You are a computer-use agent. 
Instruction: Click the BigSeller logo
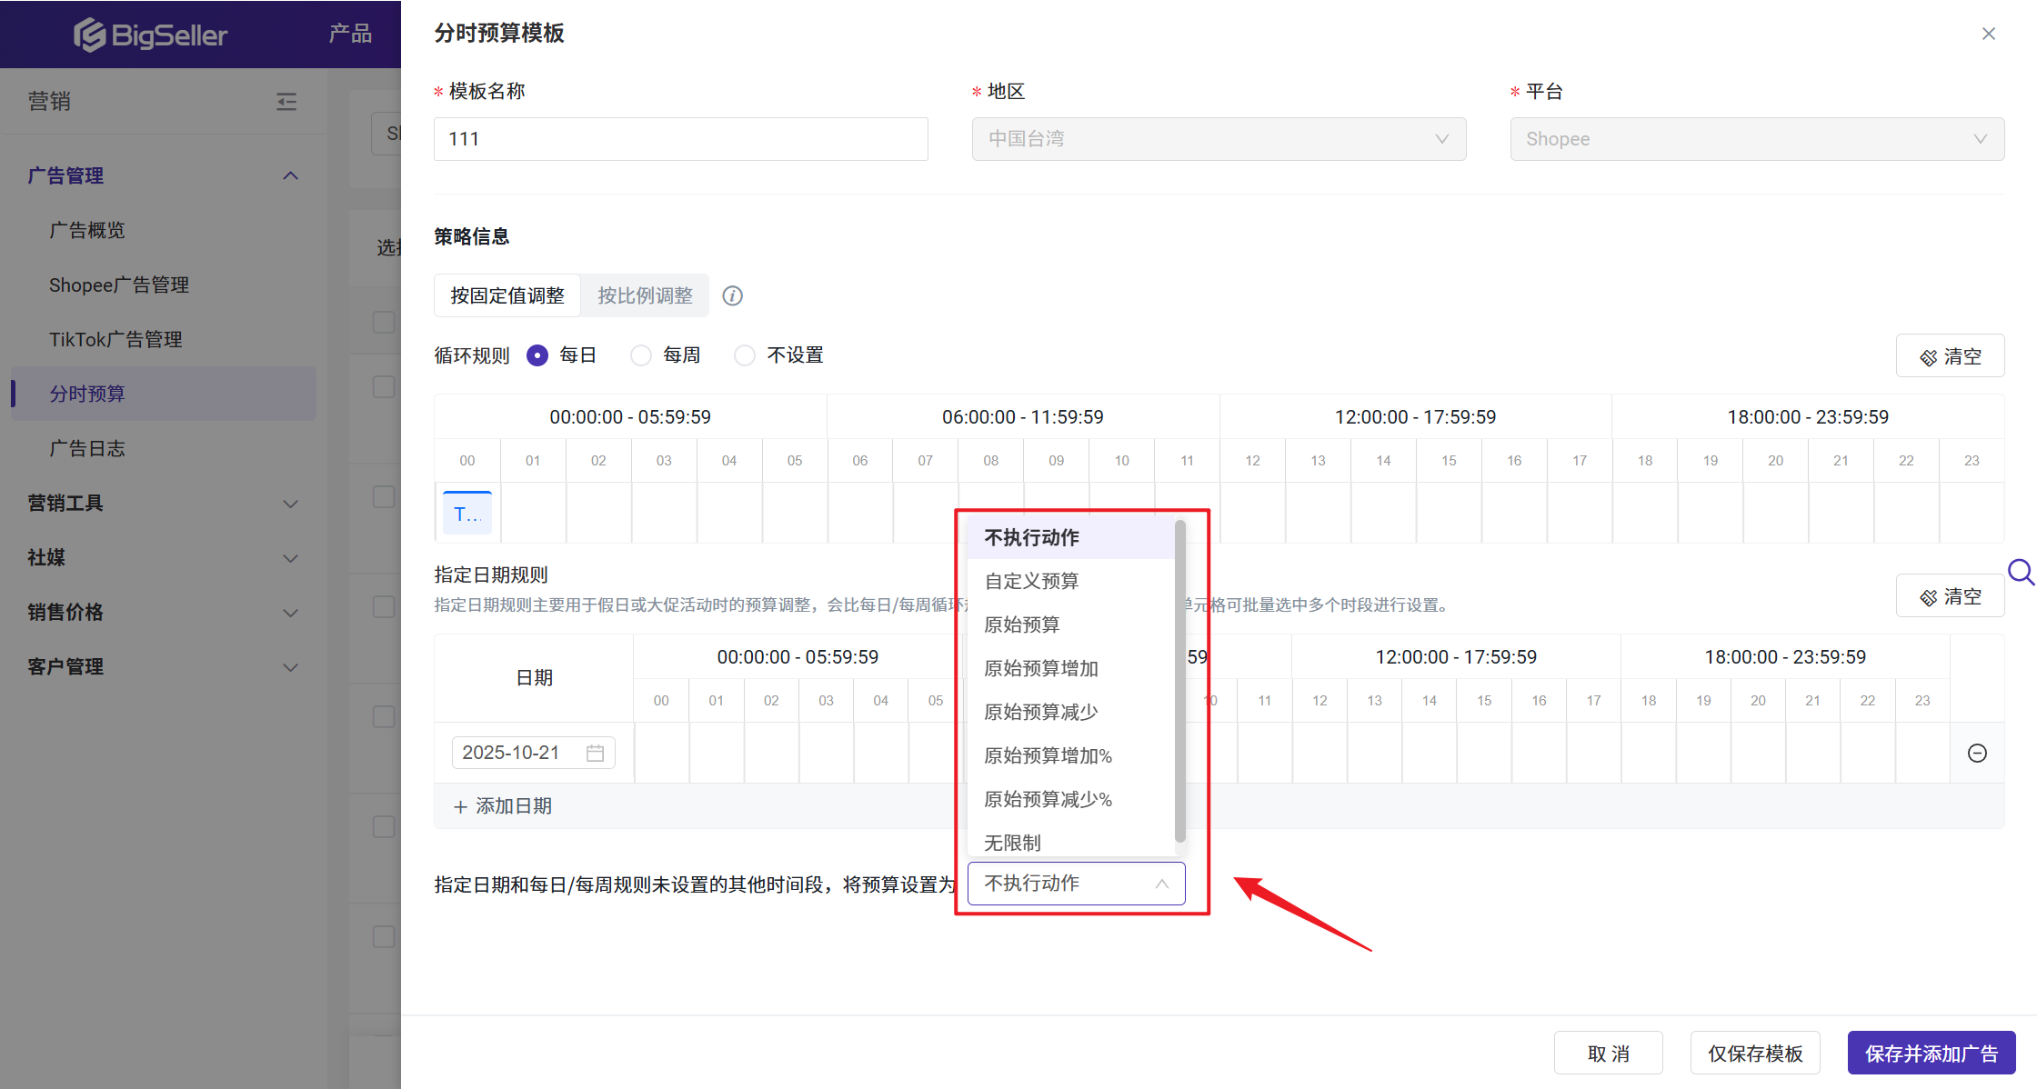point(151,35)
